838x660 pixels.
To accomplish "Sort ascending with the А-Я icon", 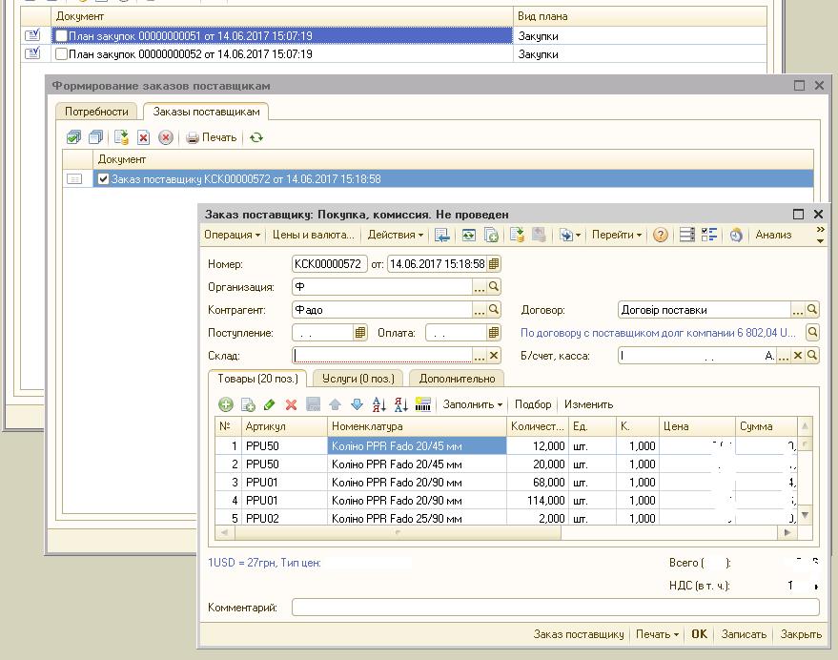I will [x=378, y=405].
